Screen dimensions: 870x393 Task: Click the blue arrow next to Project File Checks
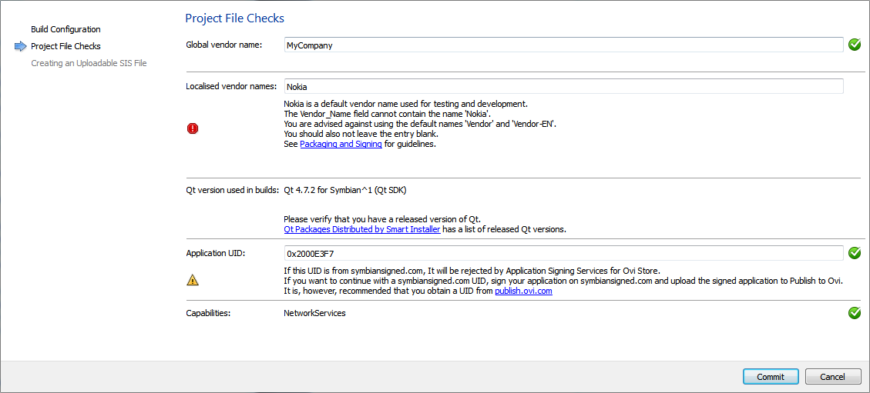pyautogui.click(x=21, y=46)
